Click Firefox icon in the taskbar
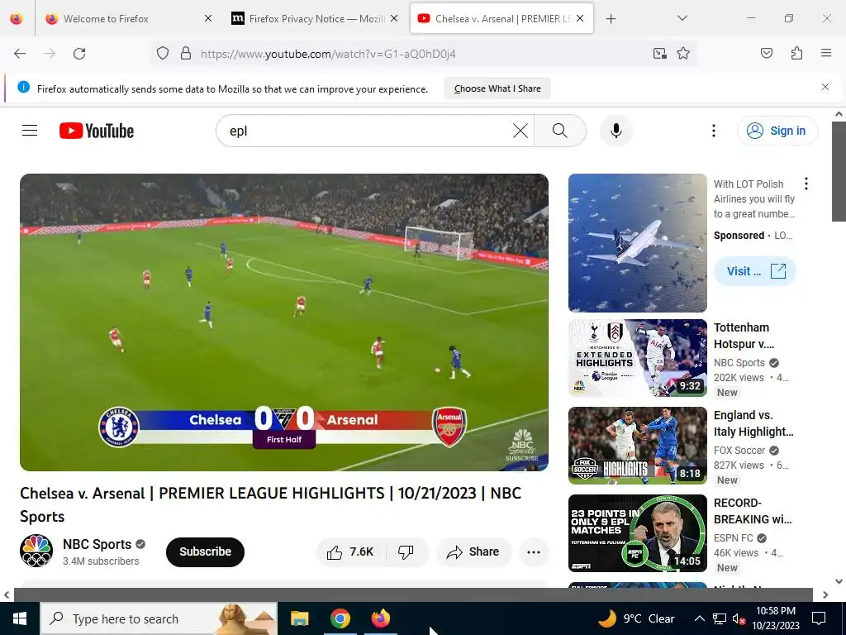Viewport: 846px width, 635px height. (380, 618)
